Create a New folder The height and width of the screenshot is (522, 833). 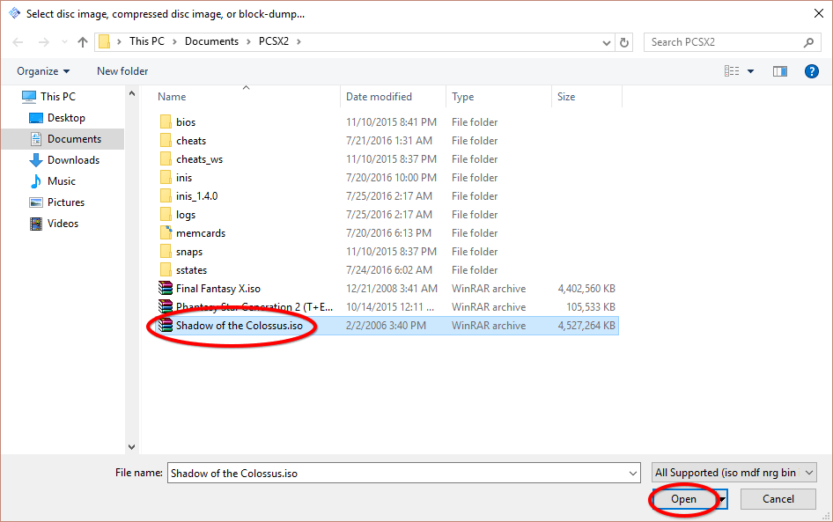tap(122, 71)
